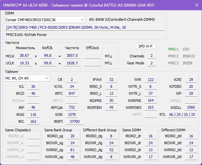Click the (M)RCD label
Viewport: 202px width, 165px height.
189,56
